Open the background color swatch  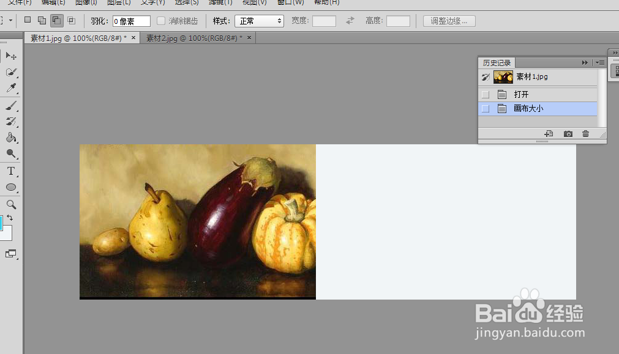[7, 235]
